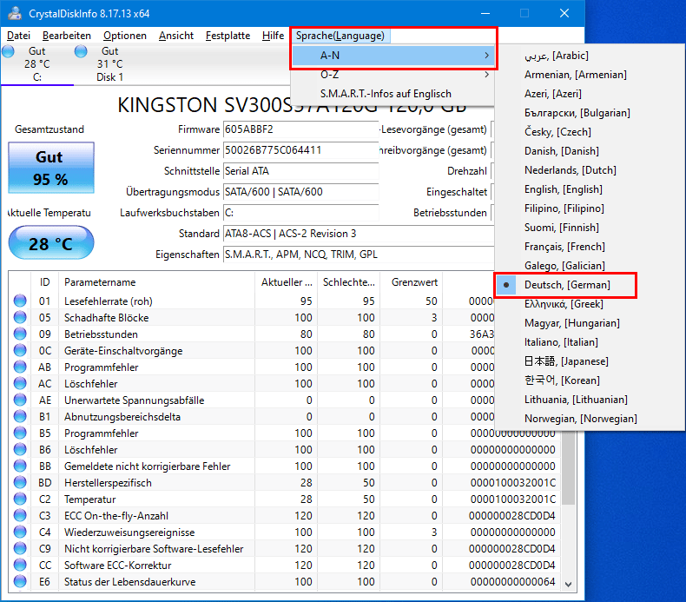Click status orb of row BD Herstellerspezifisch
This screenshot has height=602, width=686.
tap(20, 482)
